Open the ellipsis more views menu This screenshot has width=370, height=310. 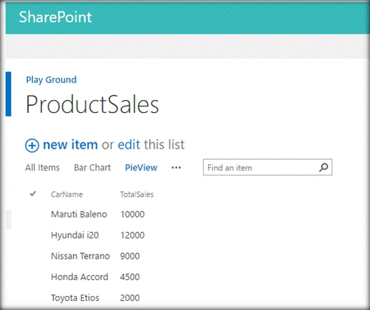pyautogui.click(x=177, y=168)
